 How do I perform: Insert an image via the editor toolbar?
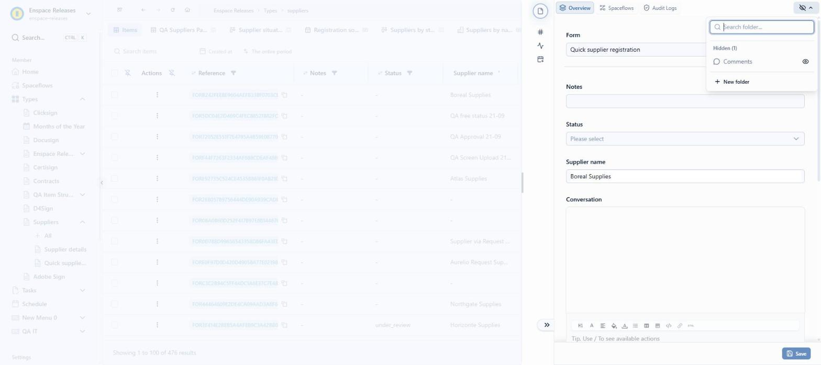pos(657,326)
